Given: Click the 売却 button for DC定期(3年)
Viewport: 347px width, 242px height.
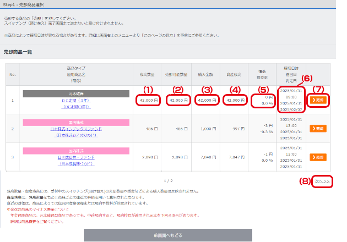Looking at the screenshot, I should coord(318,100).
